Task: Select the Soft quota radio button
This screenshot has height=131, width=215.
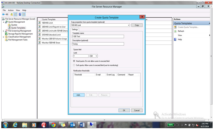Action: tap(74, 65)
